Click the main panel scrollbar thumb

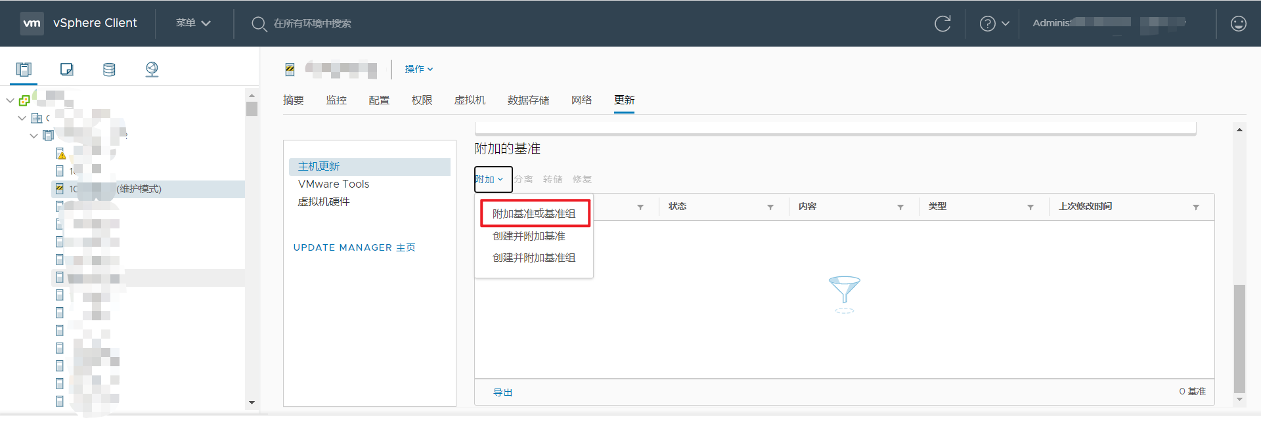point(1239,338)
